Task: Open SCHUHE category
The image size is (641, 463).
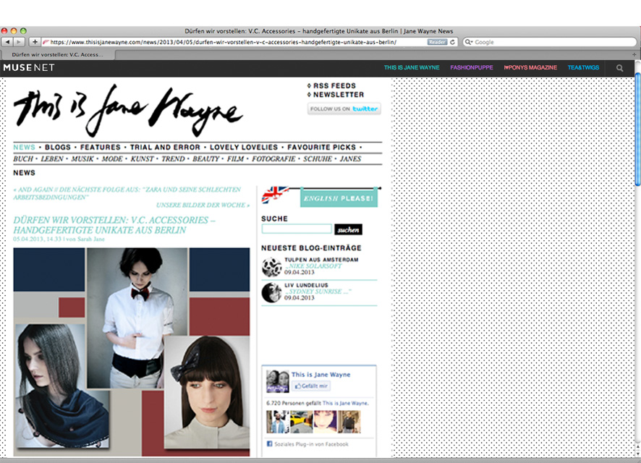Action: click(317, 159)
